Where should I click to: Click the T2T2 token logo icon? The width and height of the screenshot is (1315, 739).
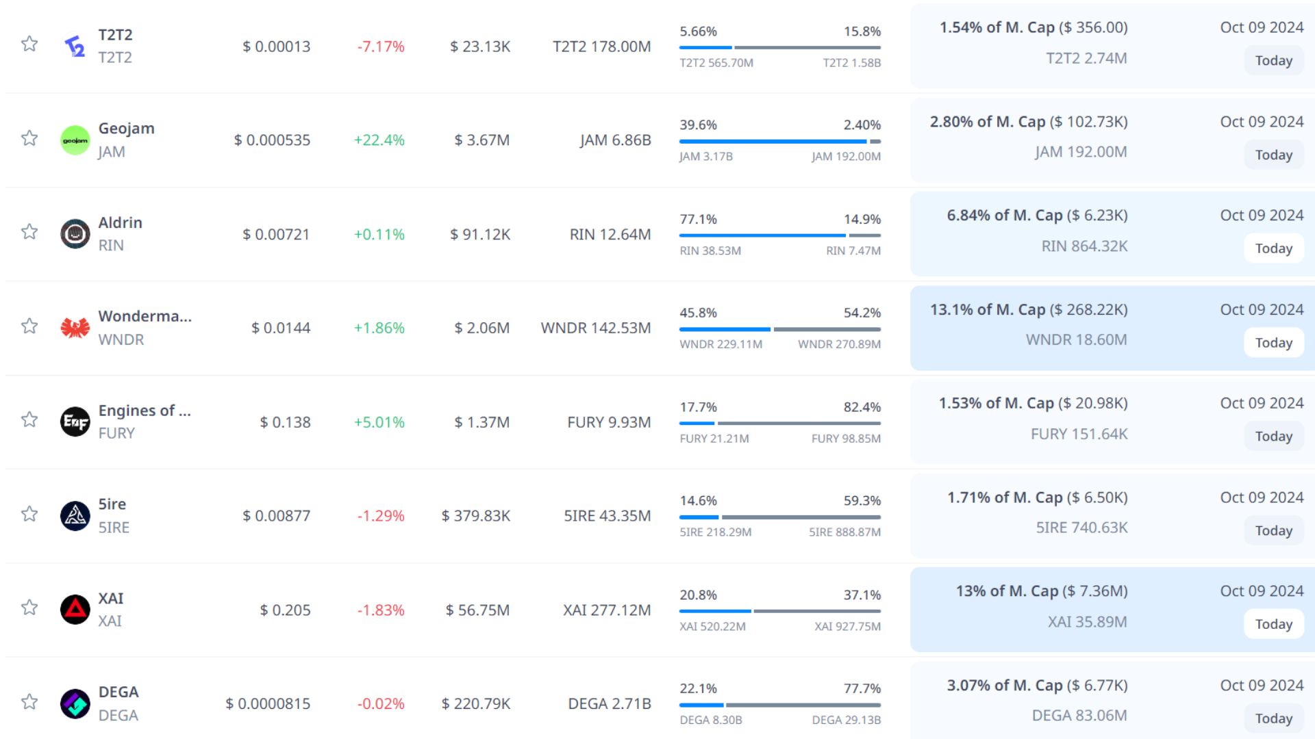tap(75, 46)
